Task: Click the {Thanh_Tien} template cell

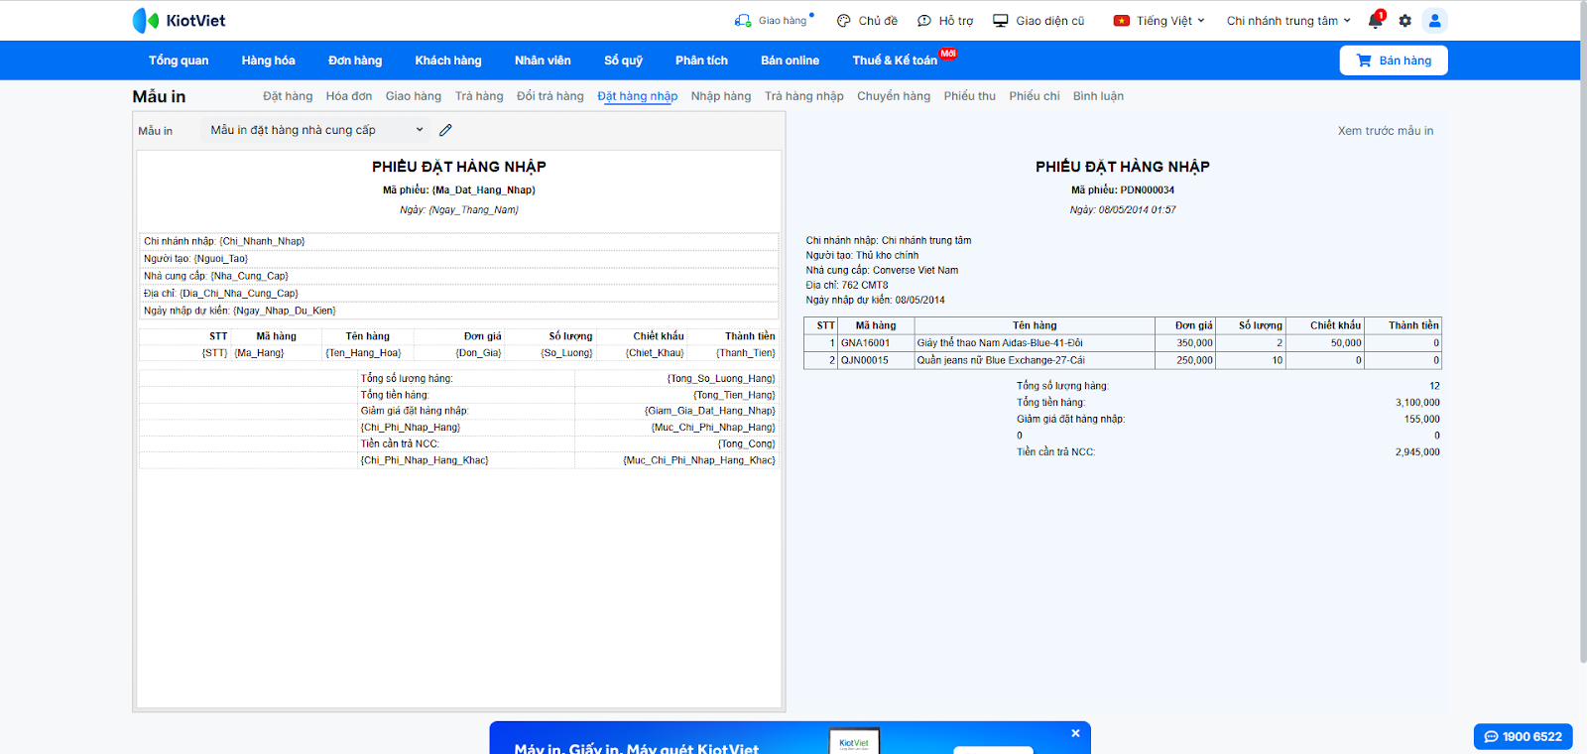Action: [746, 353]
